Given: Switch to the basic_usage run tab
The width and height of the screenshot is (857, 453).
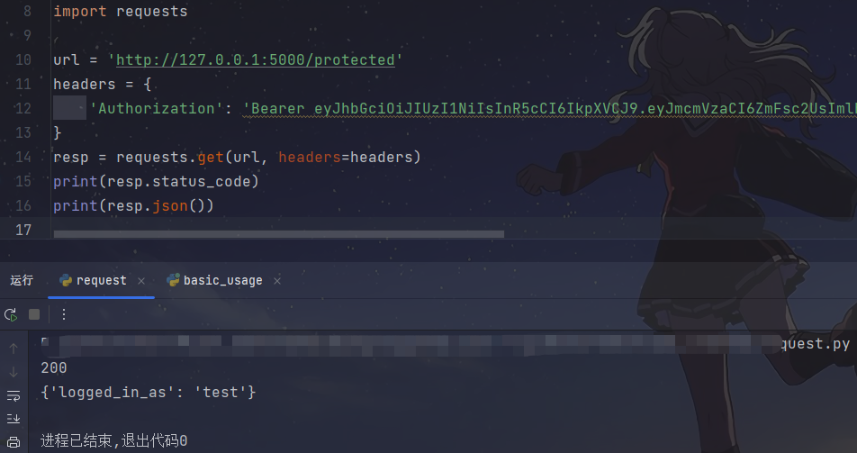Looking at the screenshot, I should tap(222, 281).
